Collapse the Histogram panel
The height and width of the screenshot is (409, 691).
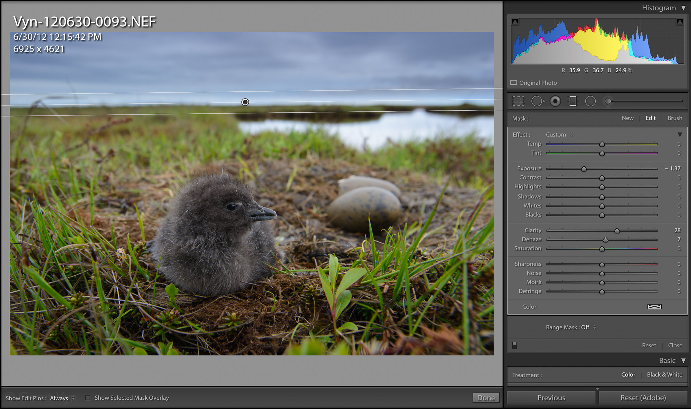(685, 8)
